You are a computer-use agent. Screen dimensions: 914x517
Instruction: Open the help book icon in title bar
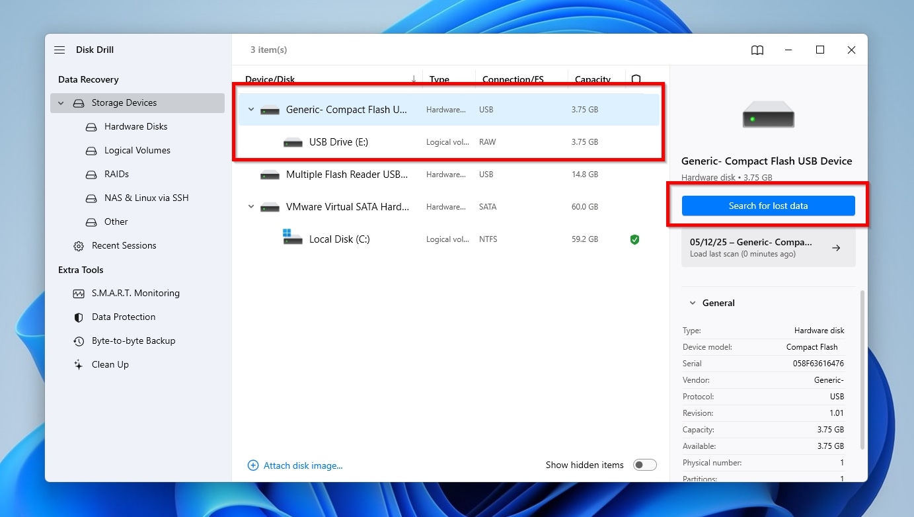pyautogui.click(x=757, y=50)
